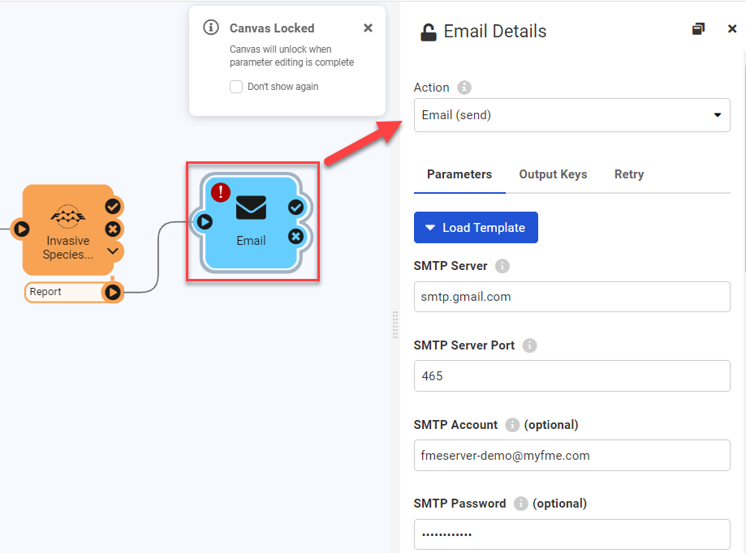This screenshot has height=553, width=746.
Task: Switch to the Output Keys tab
Action: 553,174
